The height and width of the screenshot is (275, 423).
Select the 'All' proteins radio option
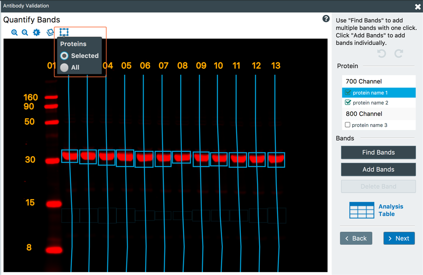(x=64, y=67)
